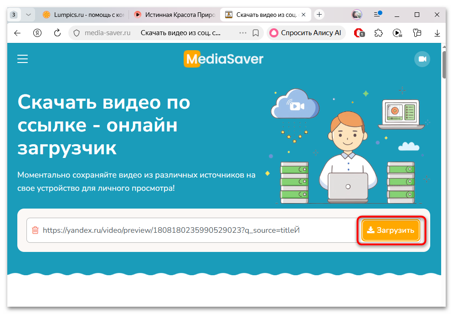
Task: Maximize the browser window
Action: 417,15
